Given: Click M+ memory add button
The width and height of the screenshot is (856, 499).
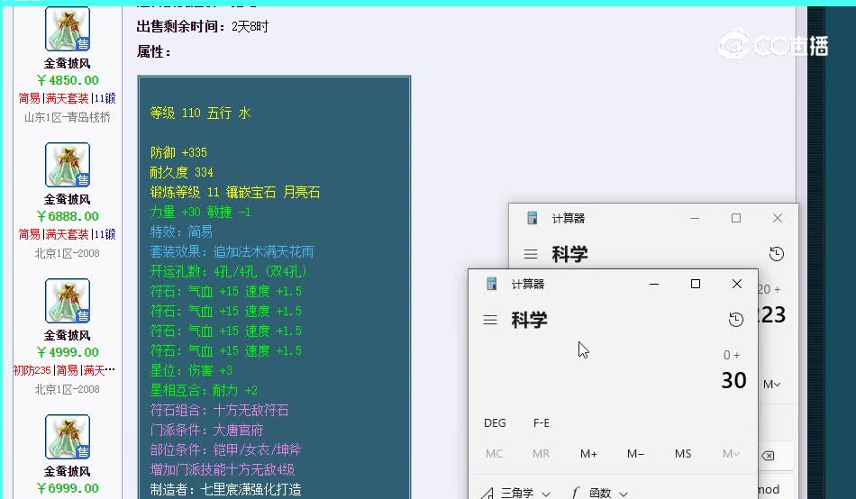Looking at the screenshot, I should click(588, 454).
